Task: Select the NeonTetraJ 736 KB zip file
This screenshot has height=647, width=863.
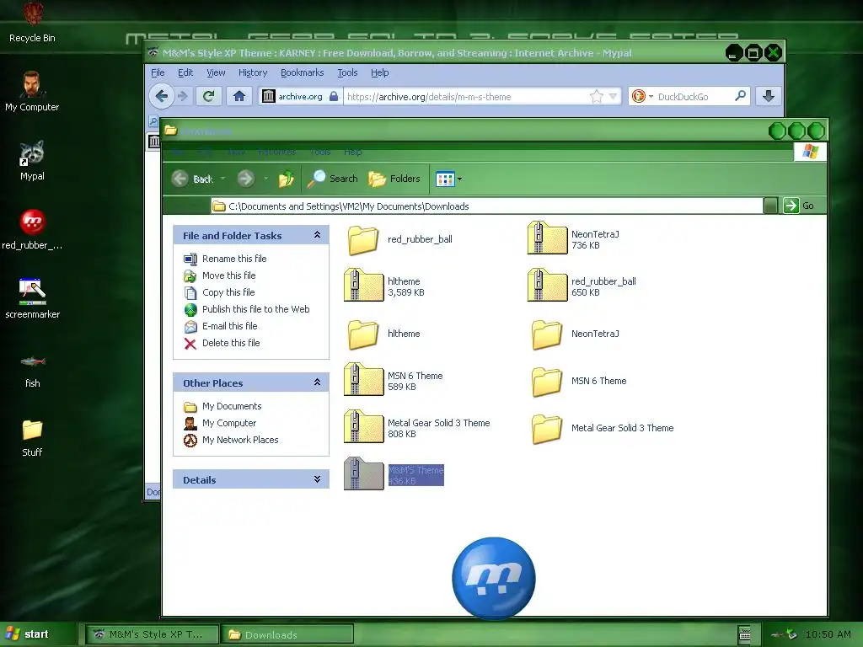Action: pos(573,239)
